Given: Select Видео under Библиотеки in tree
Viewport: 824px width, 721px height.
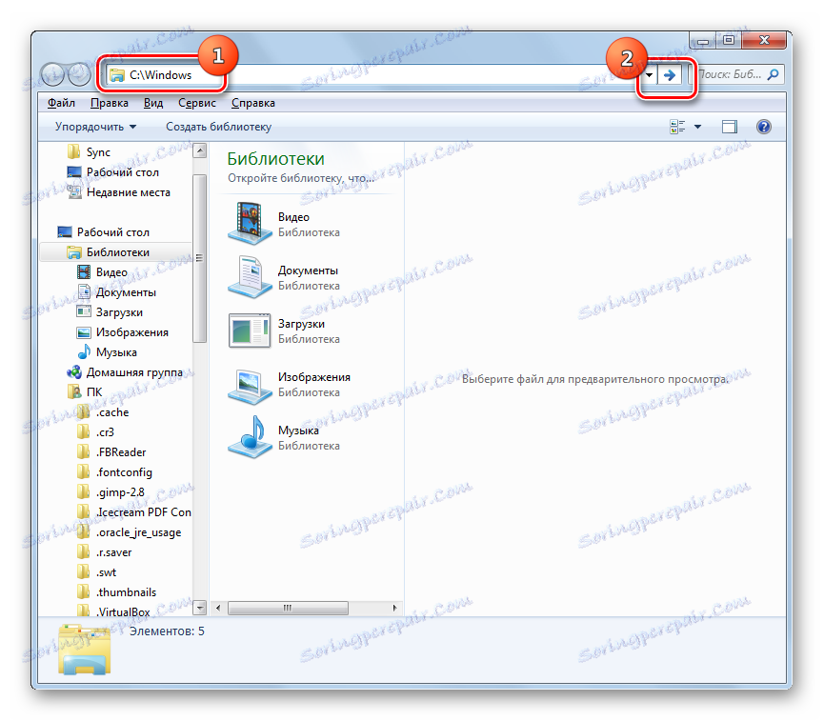Looking at the screenshot, I should (103, 272).
